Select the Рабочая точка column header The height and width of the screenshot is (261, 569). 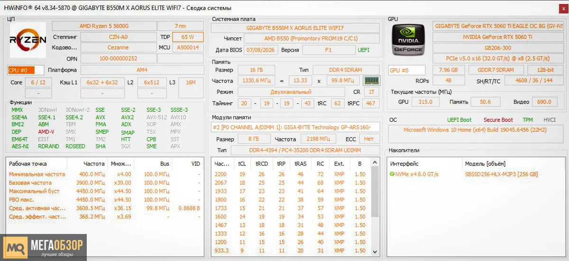pos(37,164)
